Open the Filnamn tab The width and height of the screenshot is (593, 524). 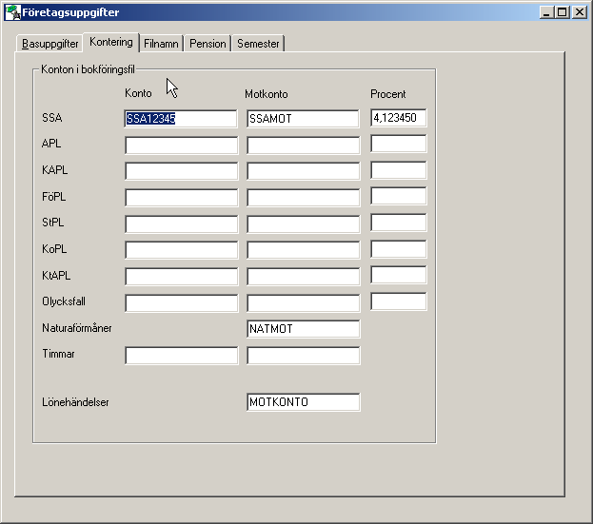[161, 44]
